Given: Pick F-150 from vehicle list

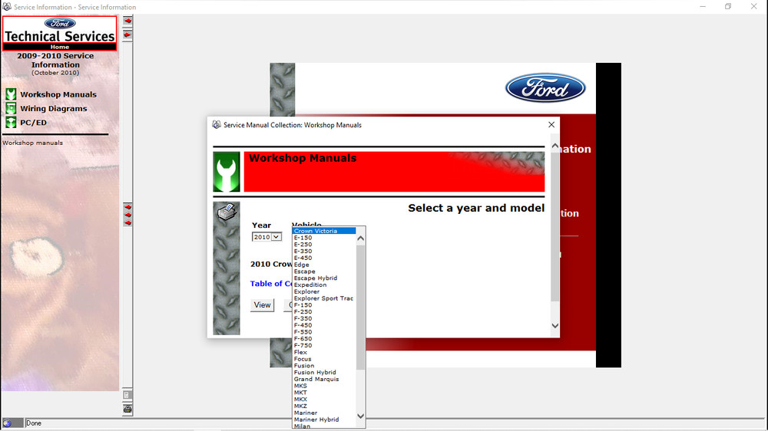Looking at the screenshot, I should pos(324,305).
